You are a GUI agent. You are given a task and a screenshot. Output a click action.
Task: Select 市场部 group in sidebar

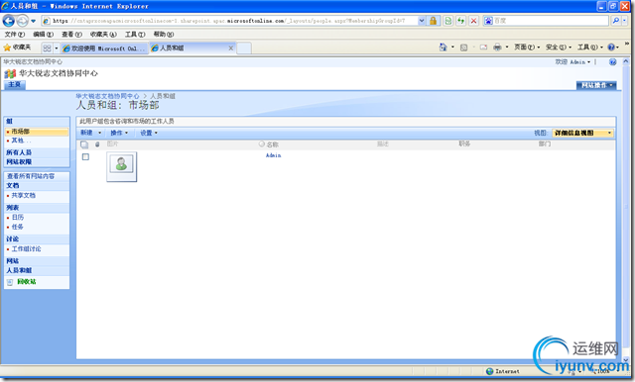(20, 132)
